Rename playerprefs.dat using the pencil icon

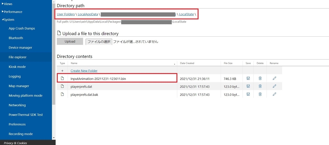pyautogui.click(x=274, y=86)
